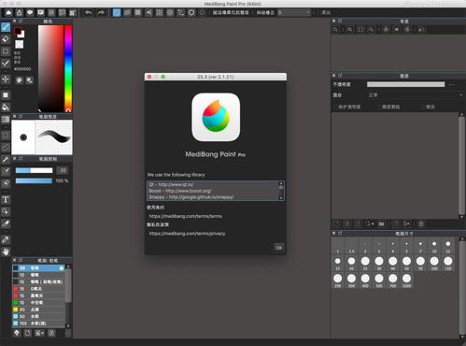
Task: Open the medibang.com/terms/terms link
Action: point(186,216)
